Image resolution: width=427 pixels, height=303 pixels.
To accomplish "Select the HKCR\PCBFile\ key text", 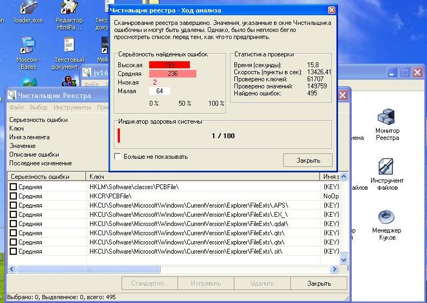I will 111,196.
